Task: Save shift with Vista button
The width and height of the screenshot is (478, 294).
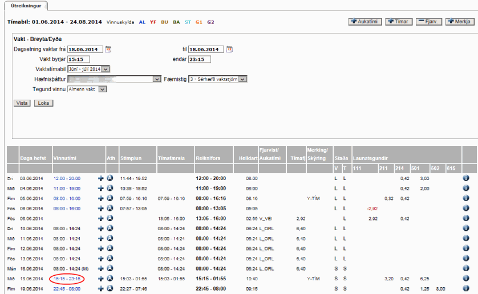Action: click(x=22, y=103)
